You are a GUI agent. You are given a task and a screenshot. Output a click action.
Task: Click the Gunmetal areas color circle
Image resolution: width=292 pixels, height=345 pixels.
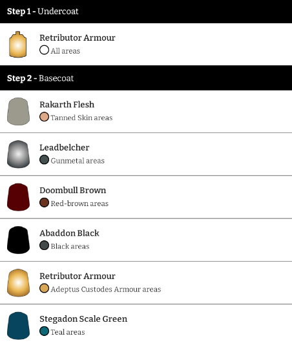(x=44, y=160)
